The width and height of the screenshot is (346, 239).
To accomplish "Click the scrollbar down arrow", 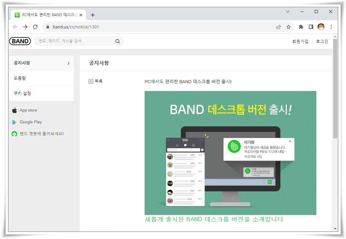I will click(x=335, y=229).
